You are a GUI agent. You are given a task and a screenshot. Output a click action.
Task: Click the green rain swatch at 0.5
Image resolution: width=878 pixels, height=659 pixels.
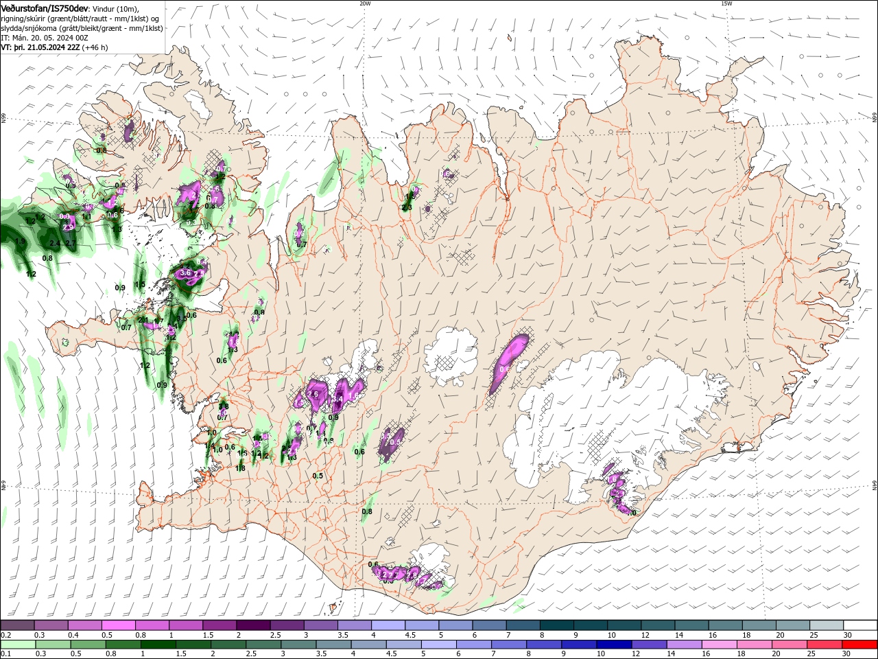(x=88, y=645)
